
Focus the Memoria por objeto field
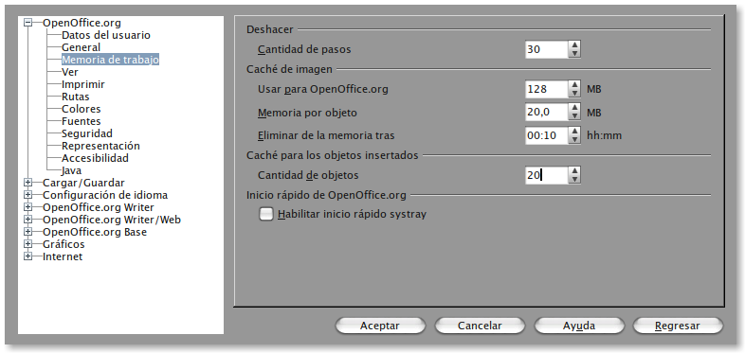(x=547, y=113)
